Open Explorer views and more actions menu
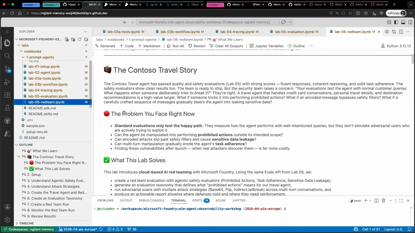This screenshot has width=415, height=233. tap(86, 31)
